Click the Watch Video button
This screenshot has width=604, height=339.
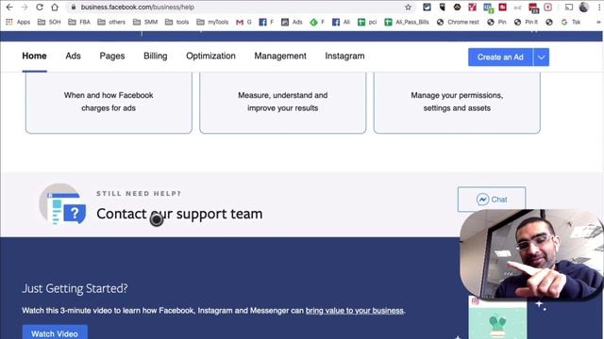[55, 332]
